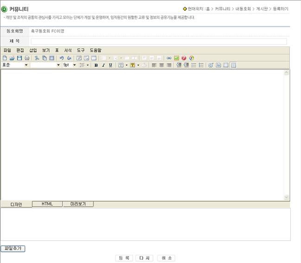Click the Cut scissors icon
The image size is (301, 263).
[37, 58]
